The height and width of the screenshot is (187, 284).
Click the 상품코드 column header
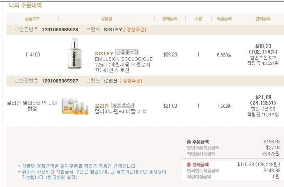pyautogui.click(x=32, y=19)
